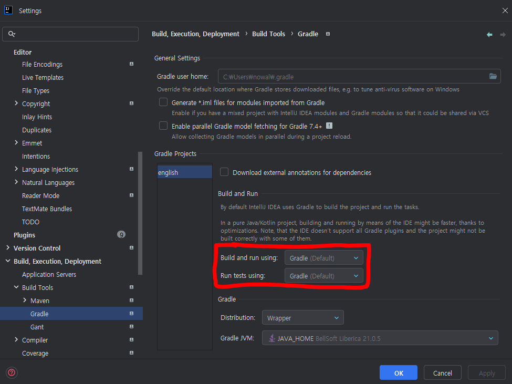Screen dimensions: 512x384
Task: Open the Build and run using dropdown
Action: point(323,258)
